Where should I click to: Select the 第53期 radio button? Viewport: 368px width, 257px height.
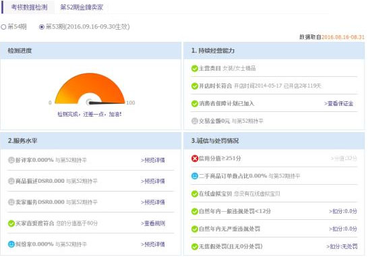click(x=42, y=27)
